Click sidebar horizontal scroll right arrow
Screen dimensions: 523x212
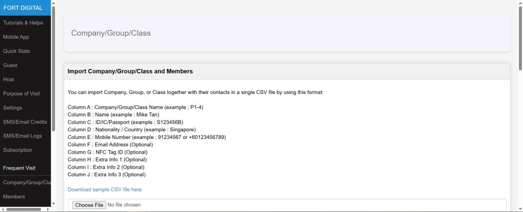[48, 209]
